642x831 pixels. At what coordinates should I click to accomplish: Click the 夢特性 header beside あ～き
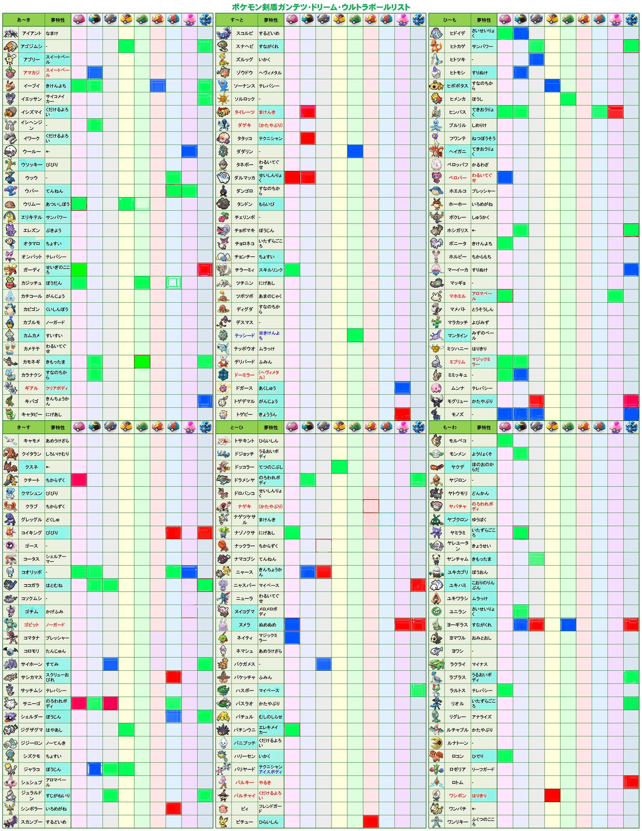click(58, 19)
